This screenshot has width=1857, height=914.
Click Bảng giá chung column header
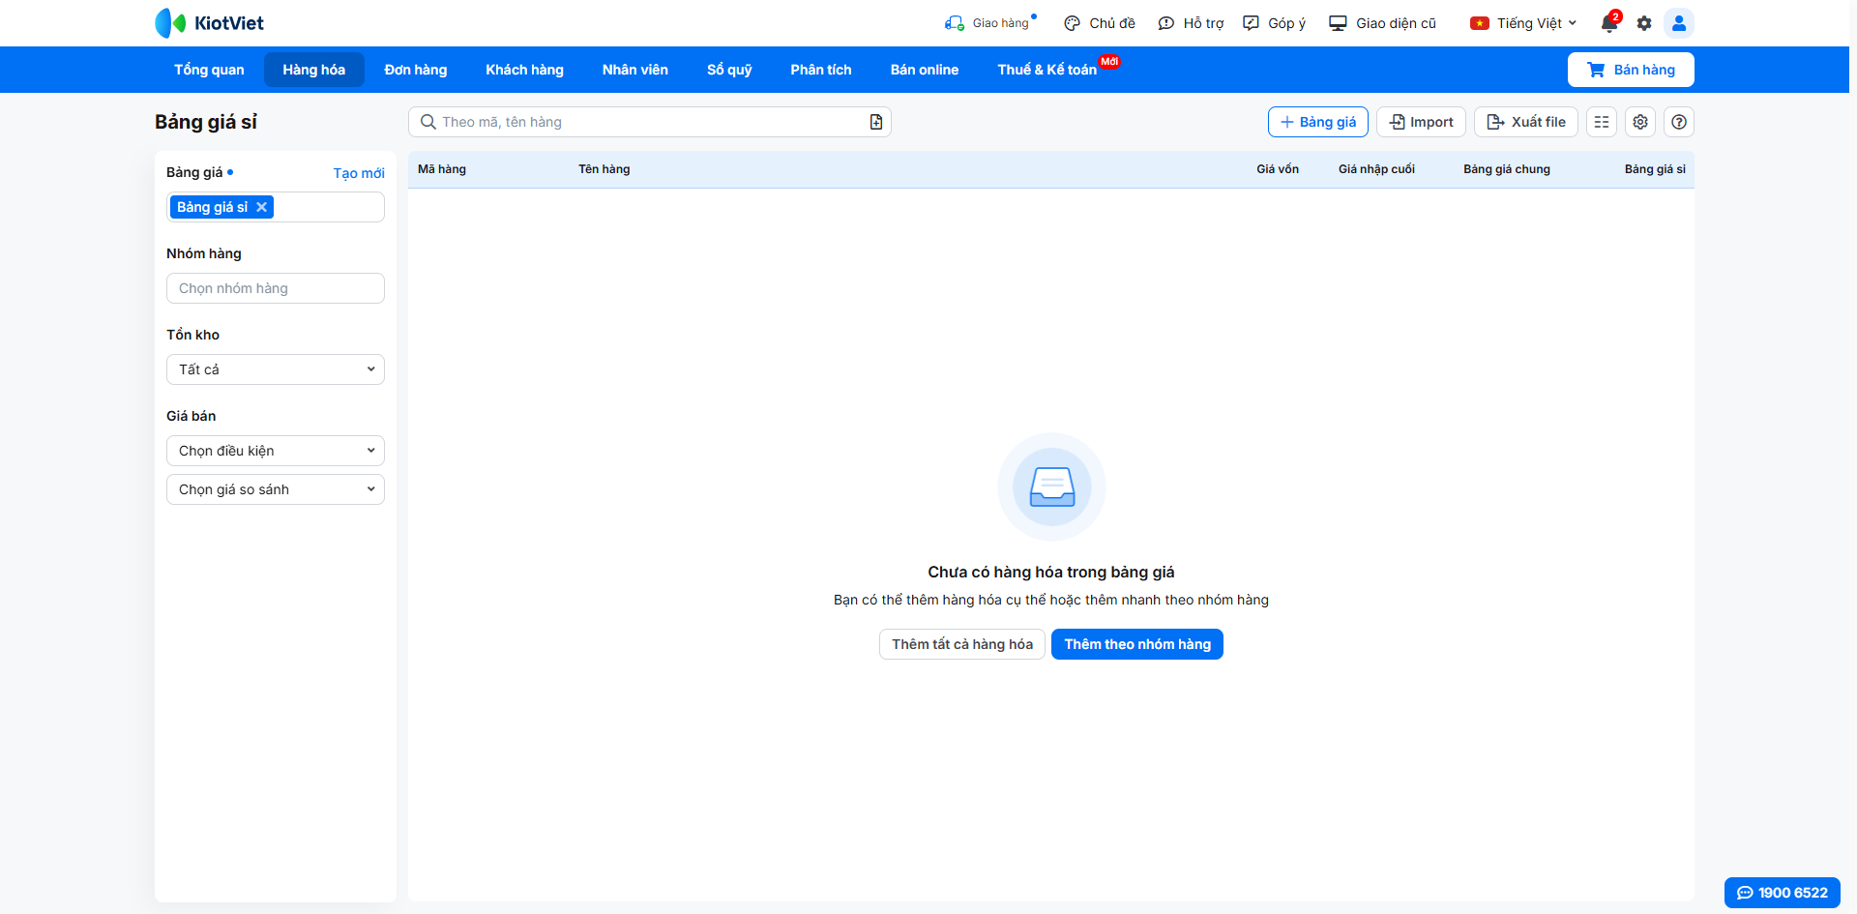pyautogui.click(x=1507, y=169)
